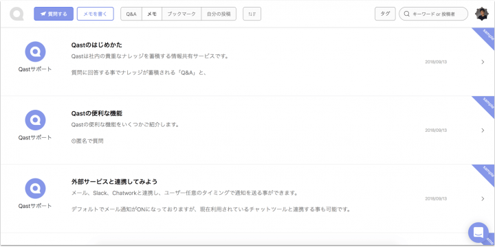Click the text Qastの便利な機能をいくつかご紹介します。
Viewport: 495px width, 247px height.
click(126, 125)
